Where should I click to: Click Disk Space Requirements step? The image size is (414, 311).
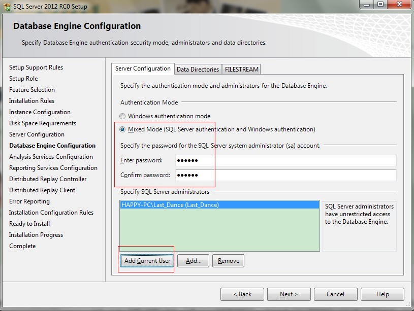point(43,123)
